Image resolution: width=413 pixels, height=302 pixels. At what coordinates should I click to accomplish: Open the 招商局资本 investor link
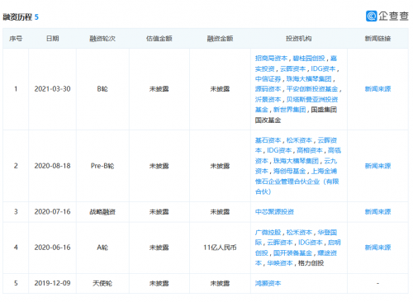point(271,59)
